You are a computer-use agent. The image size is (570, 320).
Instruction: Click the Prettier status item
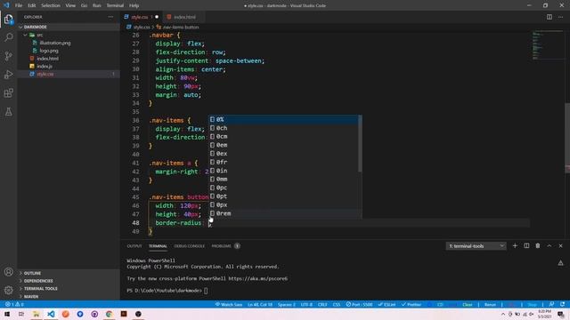411,304
